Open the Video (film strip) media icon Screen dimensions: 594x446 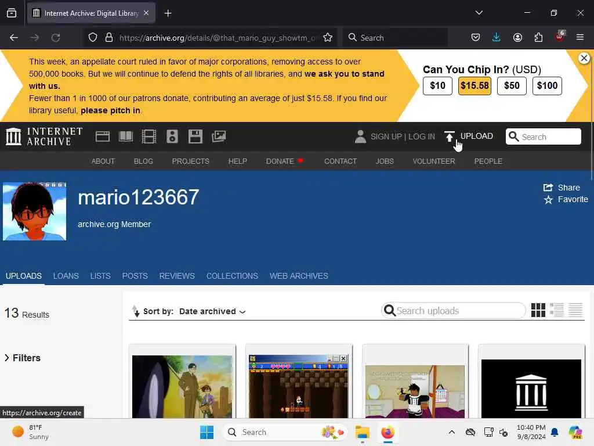coord(149,136)
